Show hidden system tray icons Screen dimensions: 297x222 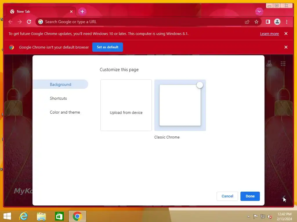(249, 217)
